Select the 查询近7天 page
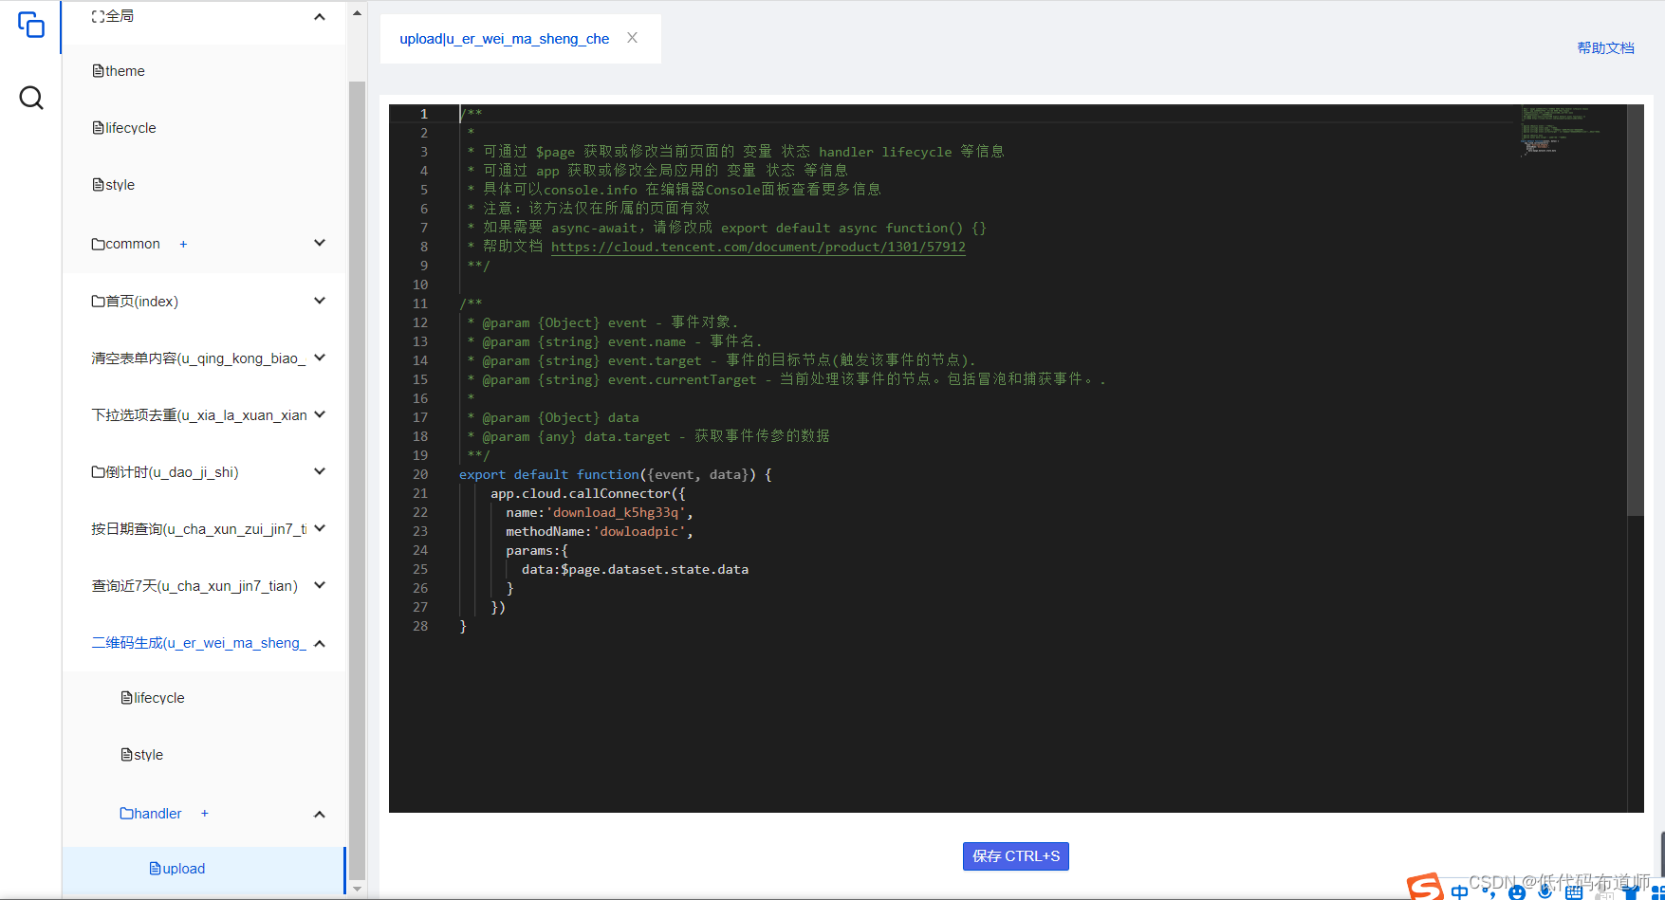Viewport: 1665px width, 900px height. coord(194,586)
